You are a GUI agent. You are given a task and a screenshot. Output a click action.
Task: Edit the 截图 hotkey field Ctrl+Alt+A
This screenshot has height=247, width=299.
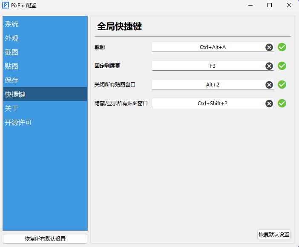(x=213, y=47)
